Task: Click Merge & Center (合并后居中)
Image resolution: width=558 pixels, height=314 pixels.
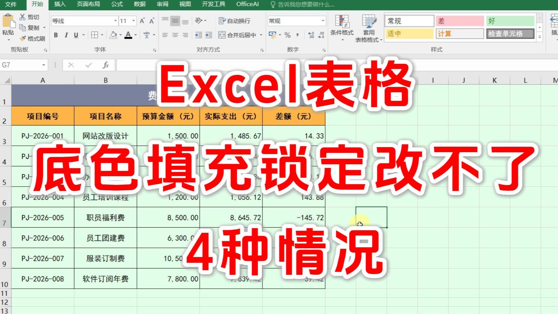Action: [237, 35]
